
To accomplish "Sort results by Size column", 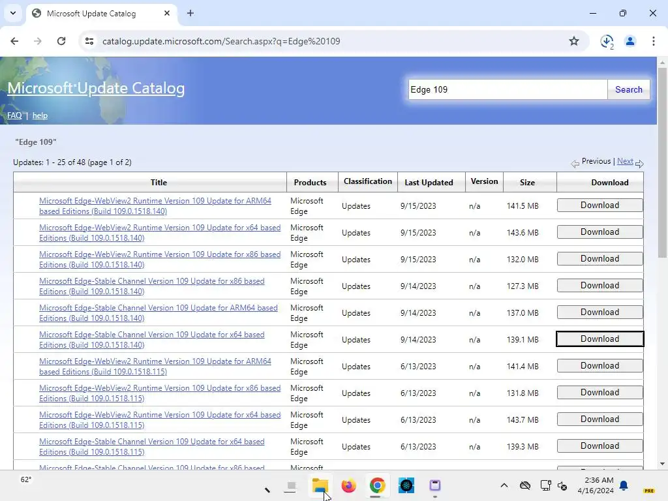I will coord(527,183).
